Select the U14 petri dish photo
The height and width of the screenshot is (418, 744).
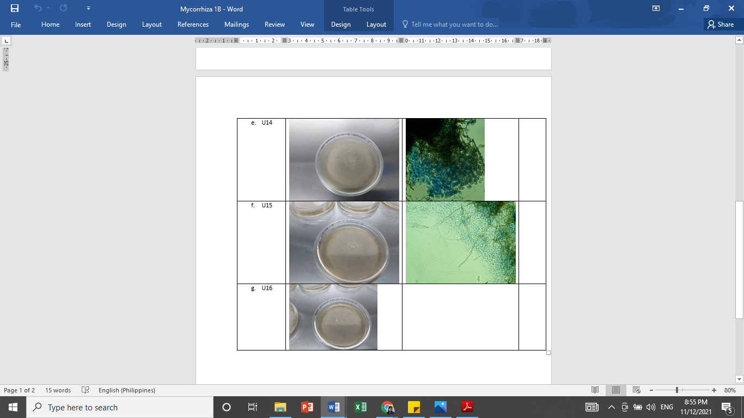[344, 160]
